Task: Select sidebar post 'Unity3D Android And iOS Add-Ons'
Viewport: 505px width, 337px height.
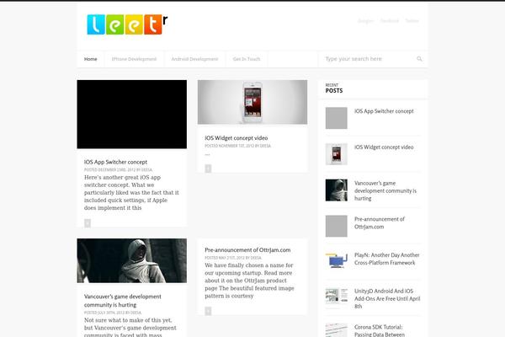Action: (387, 298)
